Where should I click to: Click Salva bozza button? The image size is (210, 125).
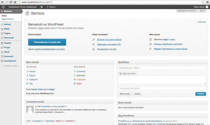pos(125,94)
